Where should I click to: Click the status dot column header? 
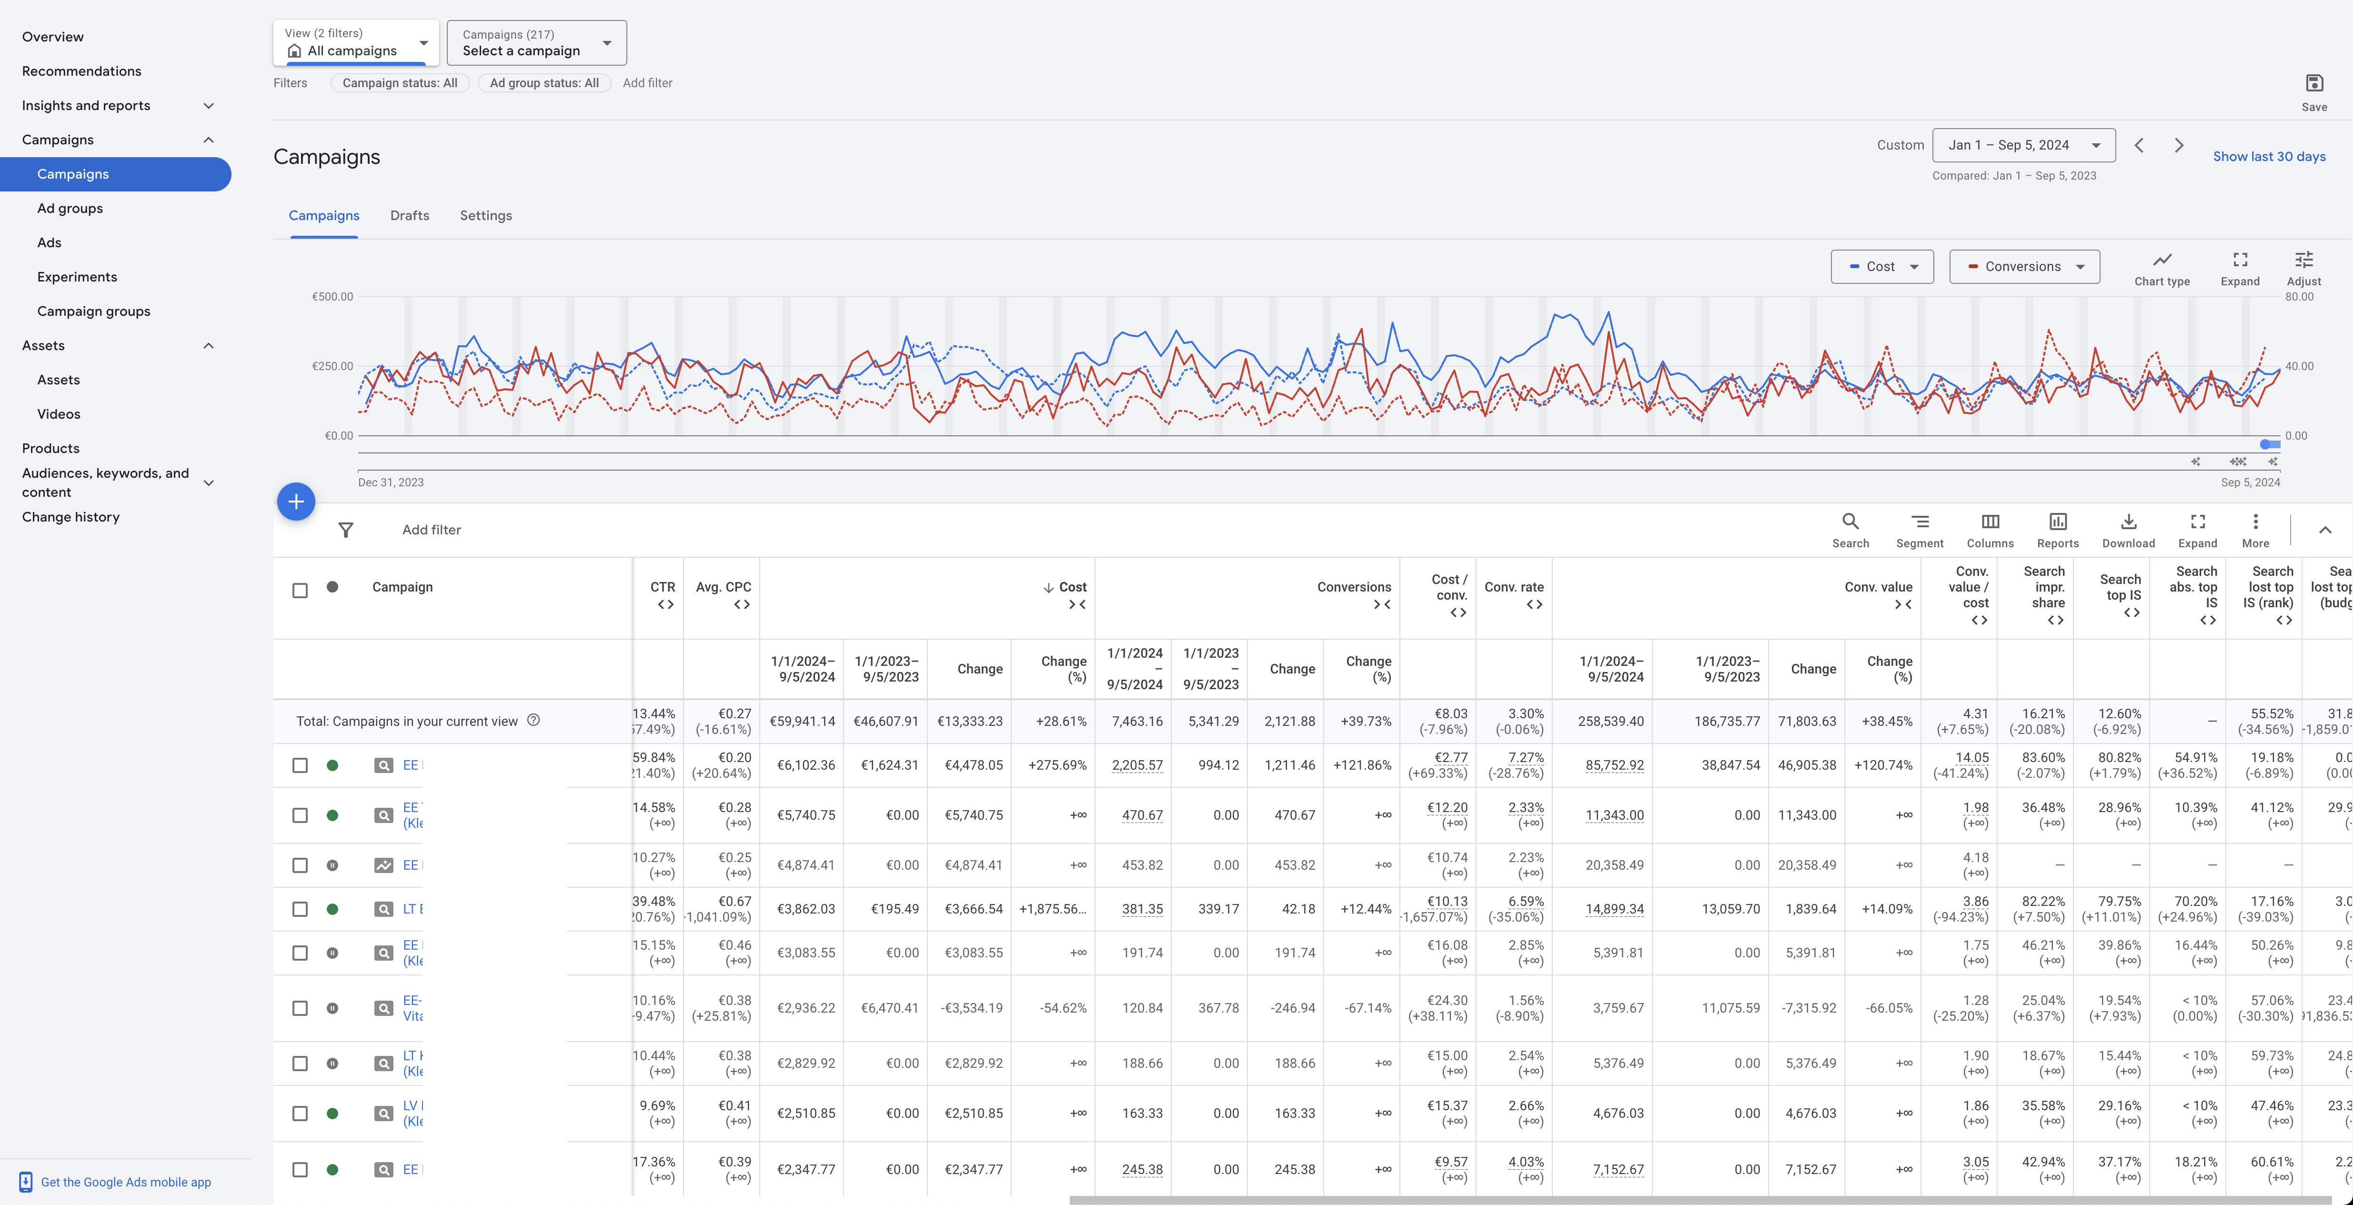332,587
